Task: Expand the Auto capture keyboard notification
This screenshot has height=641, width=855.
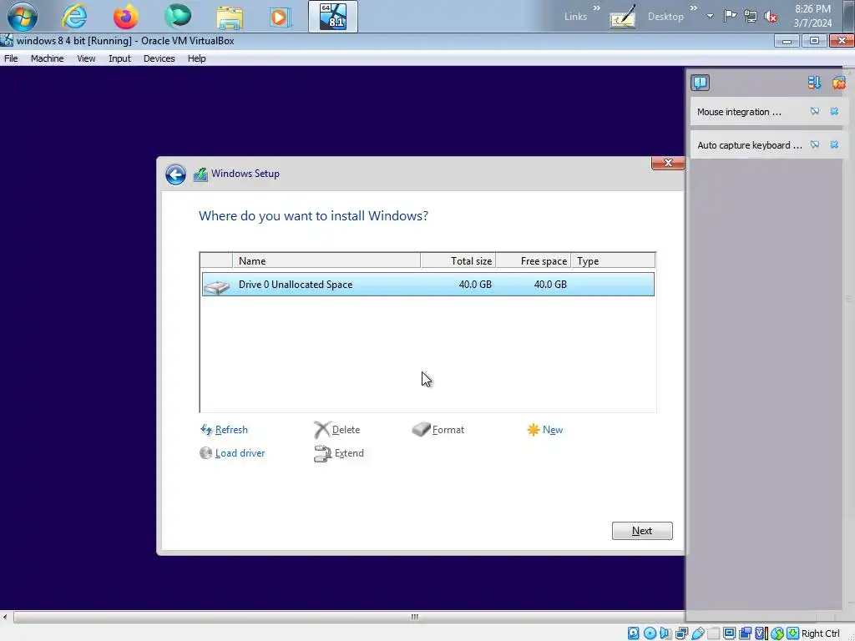Action: point(815,145)
